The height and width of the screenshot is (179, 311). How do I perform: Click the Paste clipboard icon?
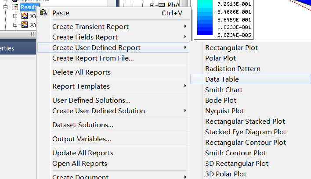click(x=43, y=12)
